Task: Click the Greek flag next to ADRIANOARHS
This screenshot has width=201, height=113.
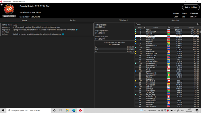Action: 169,61
